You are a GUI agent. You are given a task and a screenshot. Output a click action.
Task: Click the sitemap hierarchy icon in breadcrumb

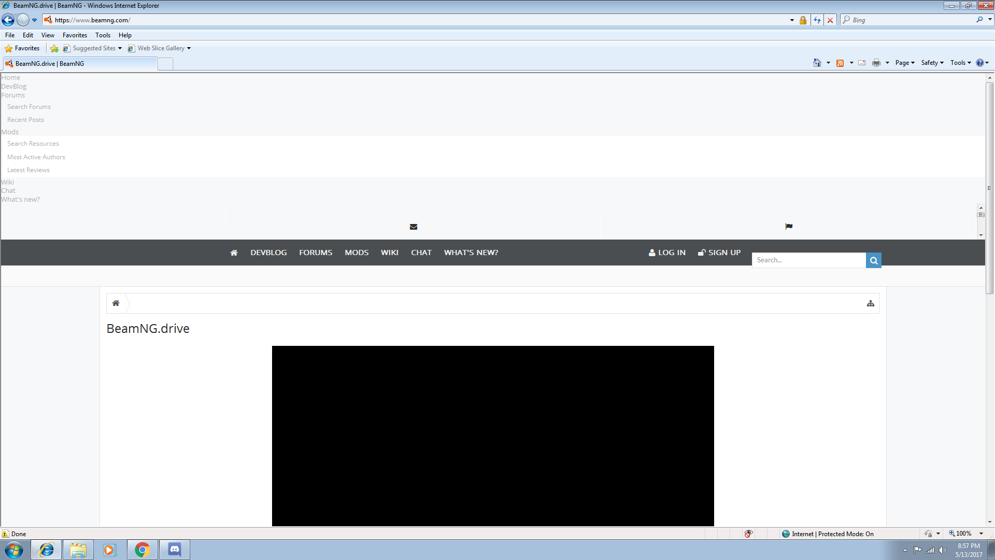click(871, 303)
